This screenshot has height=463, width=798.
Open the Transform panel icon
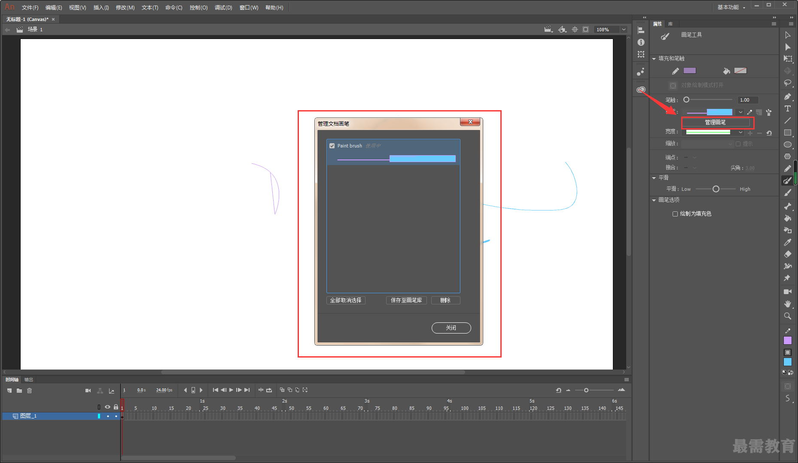(641, 54)
